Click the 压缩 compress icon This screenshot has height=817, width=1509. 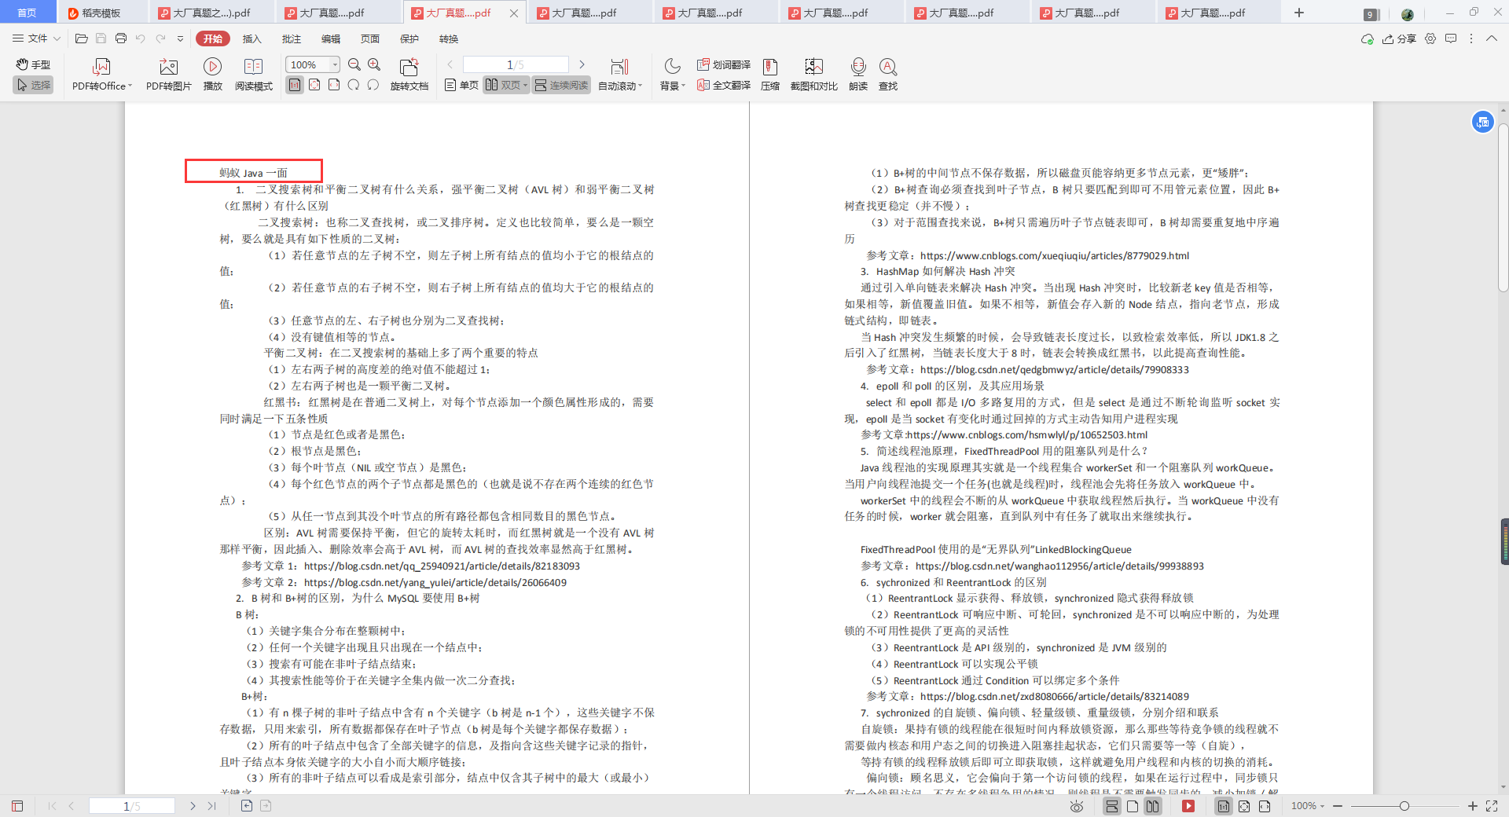(x=770, y=75)
